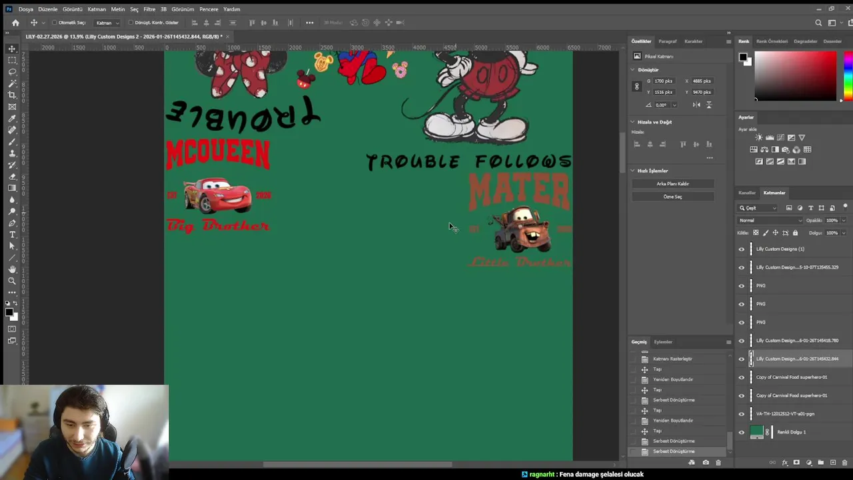Viewport: 853px width, 480px height.
Task: Hide the VA-TH-12012512-VT-a01-pgn layer
Action: 742,414
